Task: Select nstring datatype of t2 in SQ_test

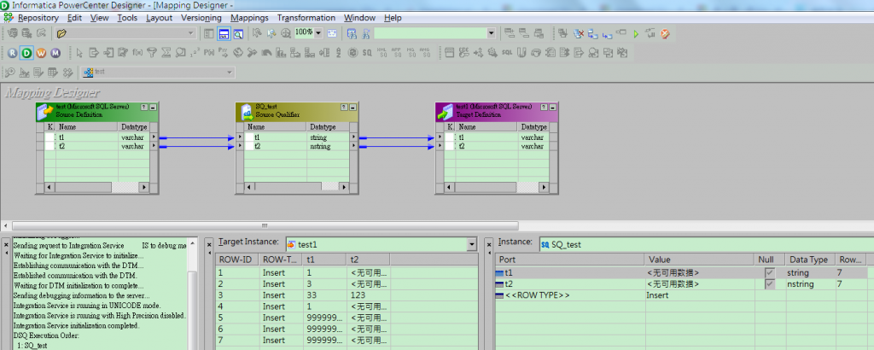Action: 320,146
